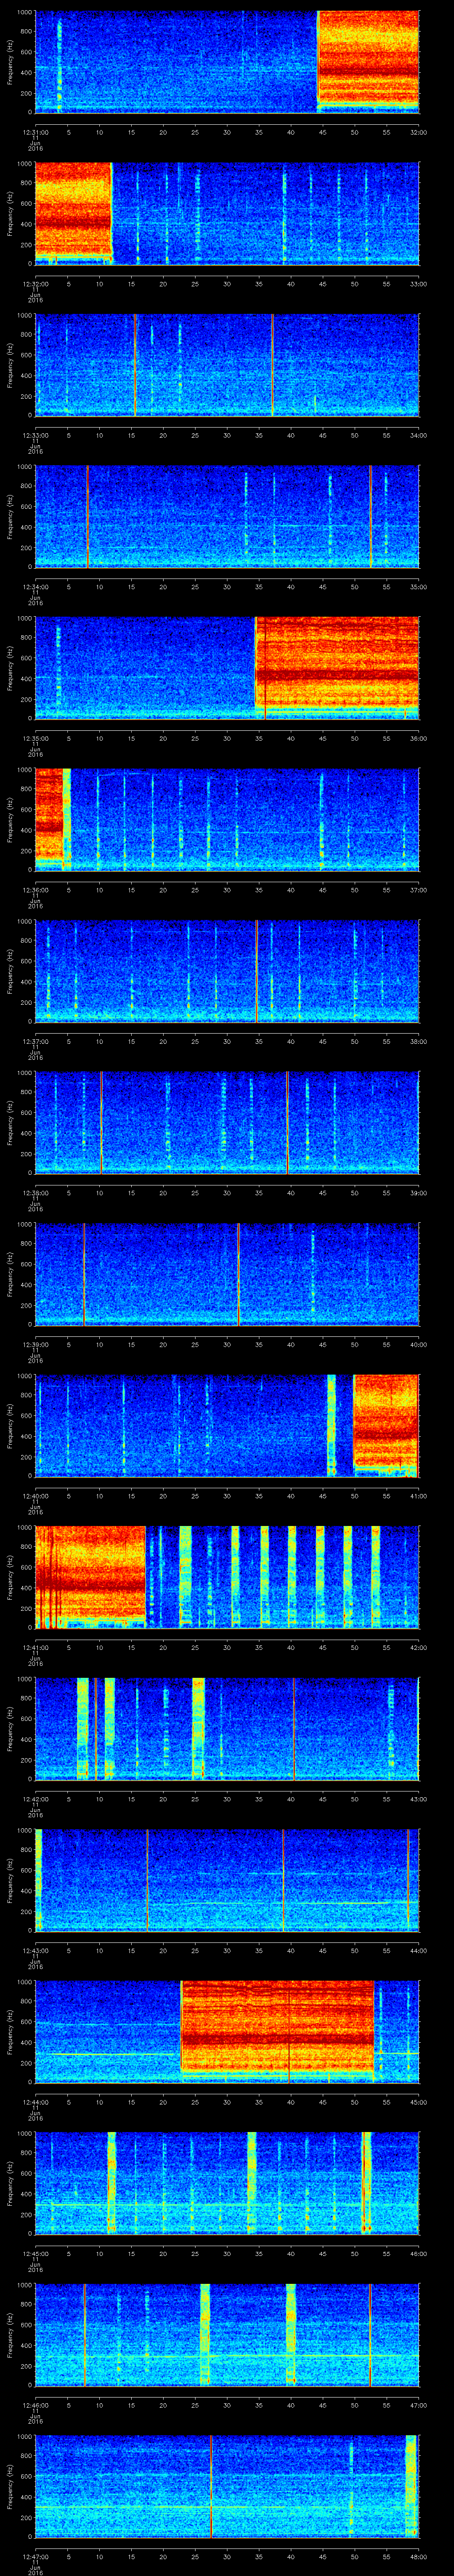The width and height of the screenshot is (454, 2576).
Task: Select the spectrogram panel starting at 12:42:00
Action: point(227,1728)
